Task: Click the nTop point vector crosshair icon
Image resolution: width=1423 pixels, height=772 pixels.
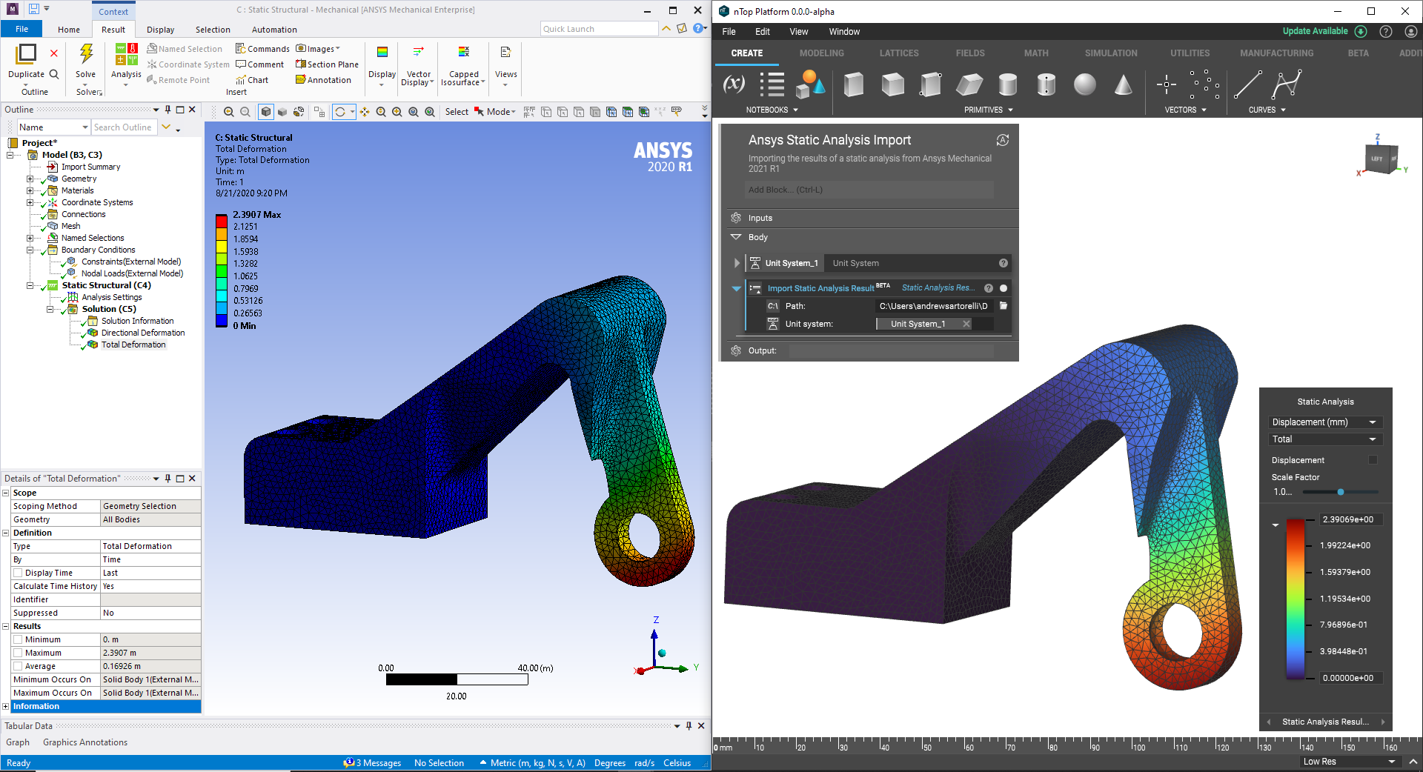Action: click(1166, 84)
